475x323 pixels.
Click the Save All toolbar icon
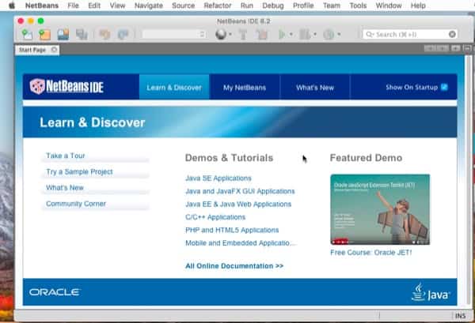(82, 34)
